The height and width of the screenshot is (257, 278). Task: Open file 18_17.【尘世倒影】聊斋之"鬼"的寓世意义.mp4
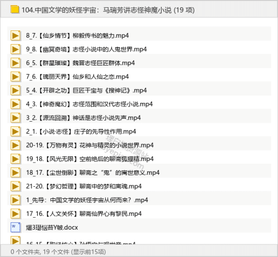(x=93, y=173)
